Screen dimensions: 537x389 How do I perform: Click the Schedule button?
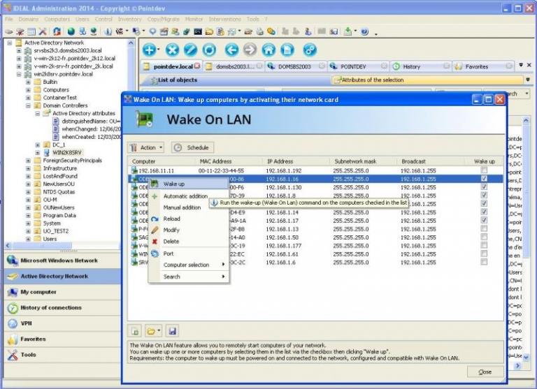192,147
